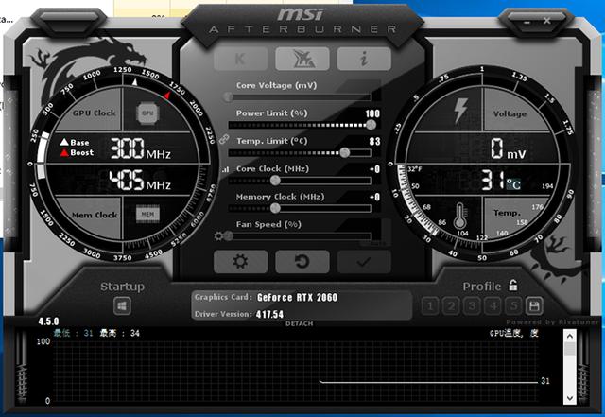Toggle the link icon for power and temp limits
Viewport: 605px width, 417px height.
[224, 139]
